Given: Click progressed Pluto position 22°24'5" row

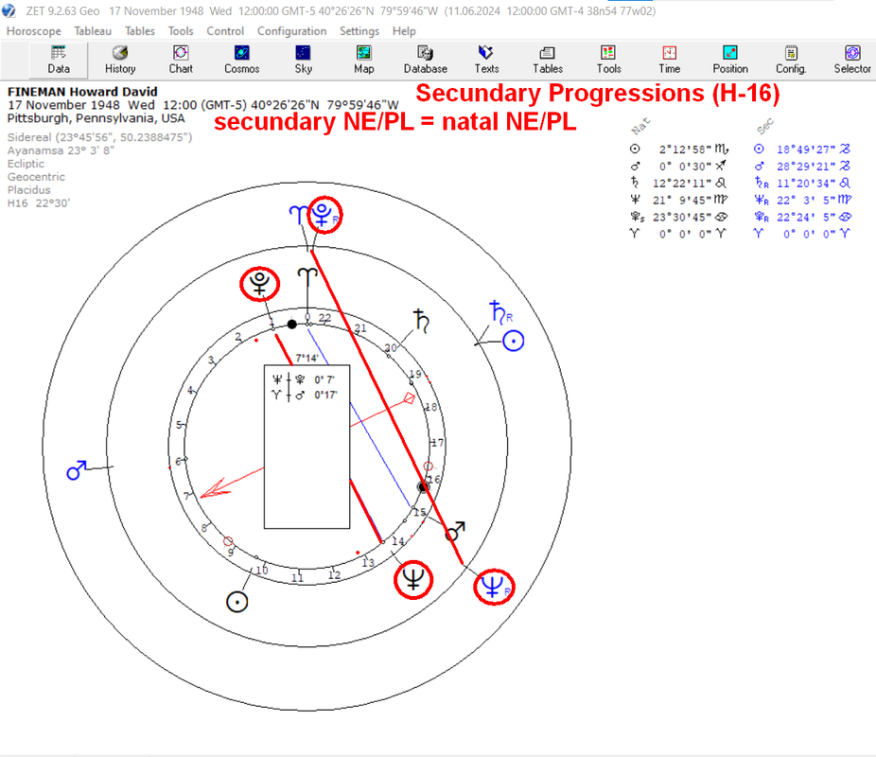Looking at the screenshot, I should [x=802, y=216].
